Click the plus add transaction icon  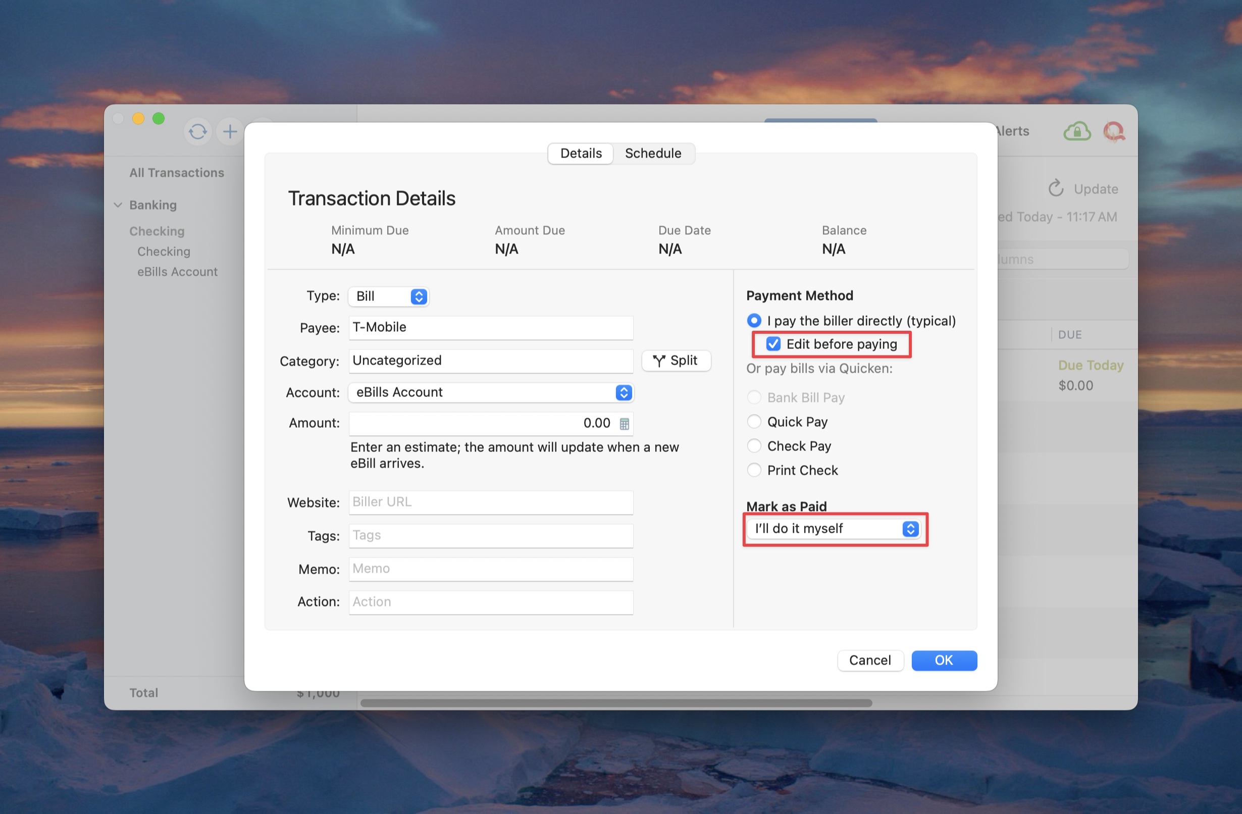(x=230, y=131)
